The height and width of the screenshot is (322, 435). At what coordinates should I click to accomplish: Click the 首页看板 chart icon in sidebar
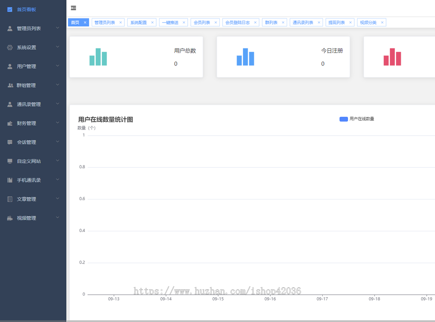point(10,9)
